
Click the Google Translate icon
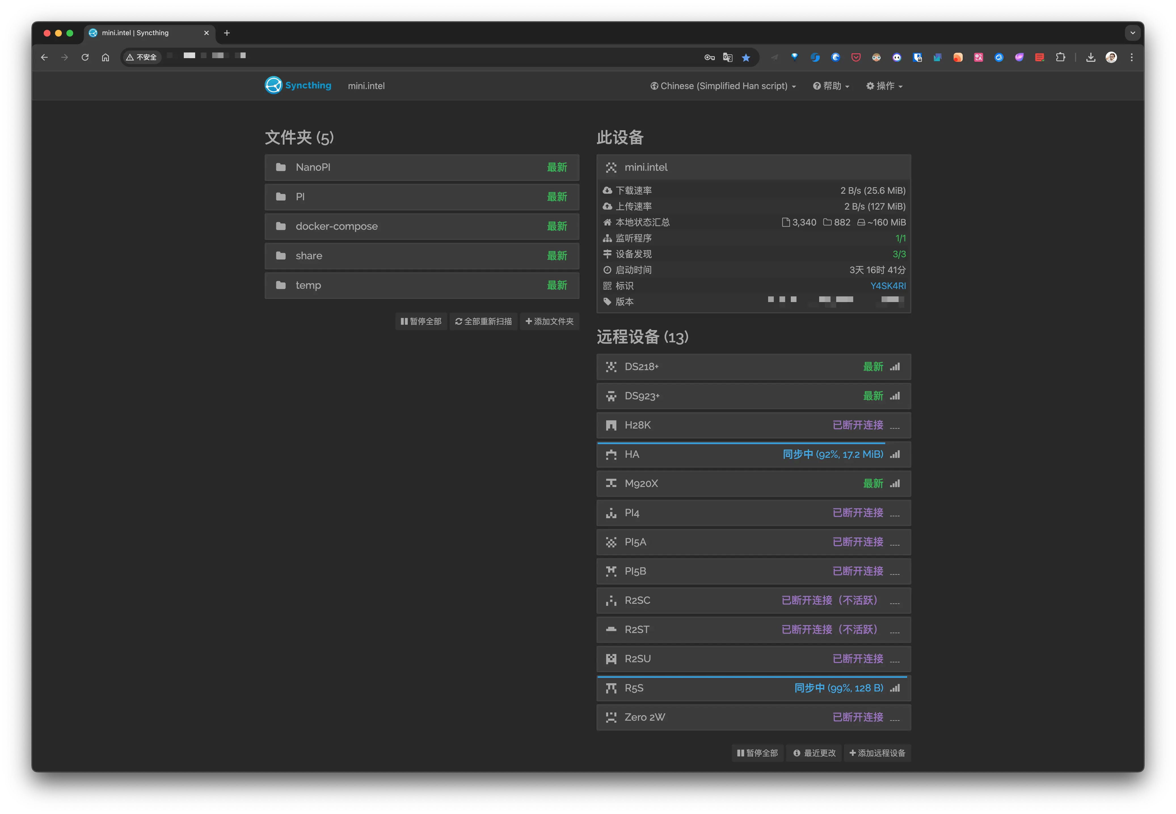[728, 58]
